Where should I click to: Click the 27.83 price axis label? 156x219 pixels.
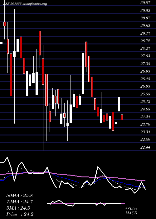[x=145, y=56]
